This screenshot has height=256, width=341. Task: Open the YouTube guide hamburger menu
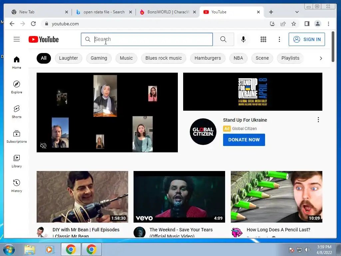click(17, 39)
